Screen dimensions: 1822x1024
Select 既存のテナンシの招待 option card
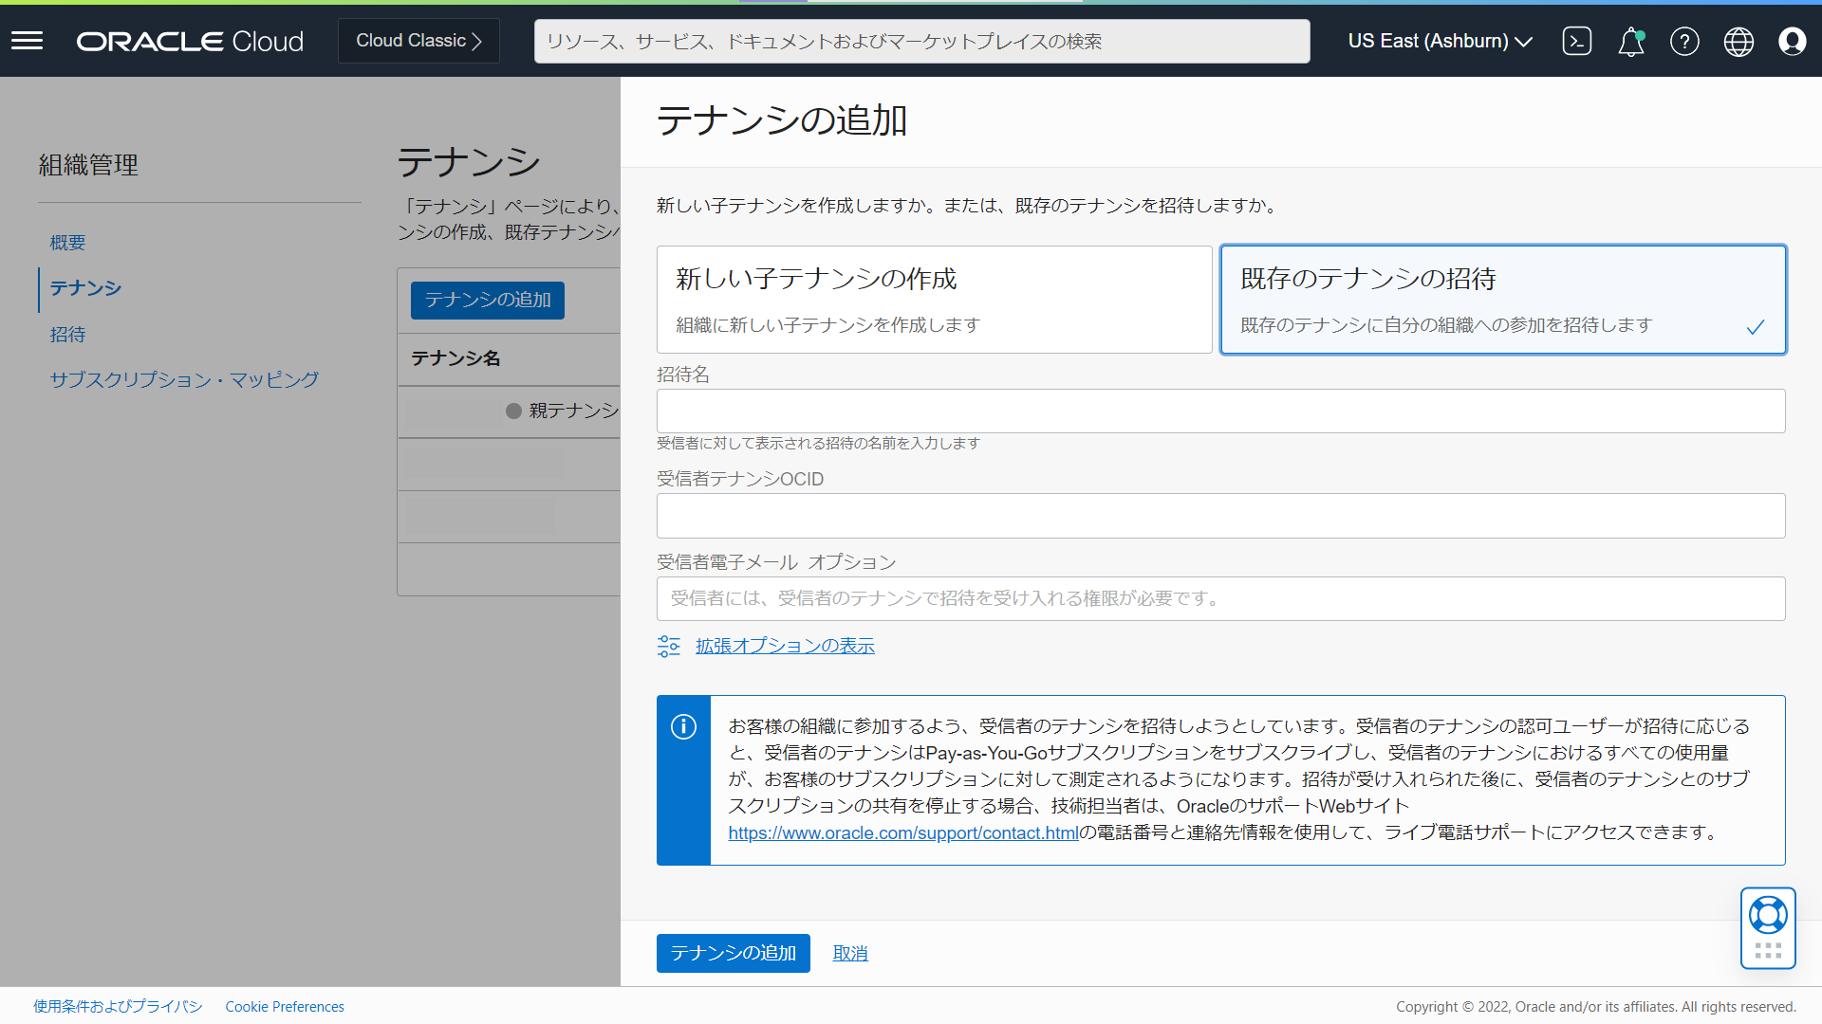1502,300
